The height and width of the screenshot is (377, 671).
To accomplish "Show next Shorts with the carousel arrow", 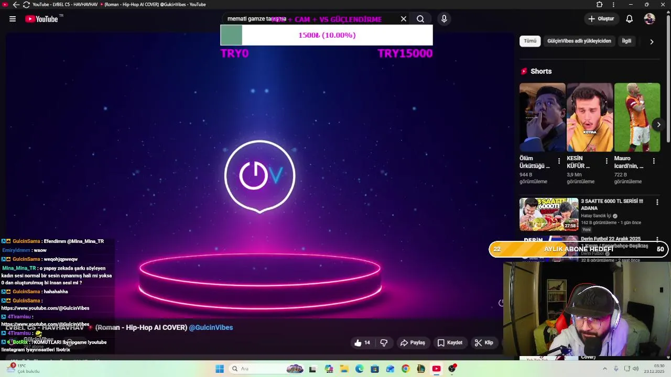I will (658, 124).
